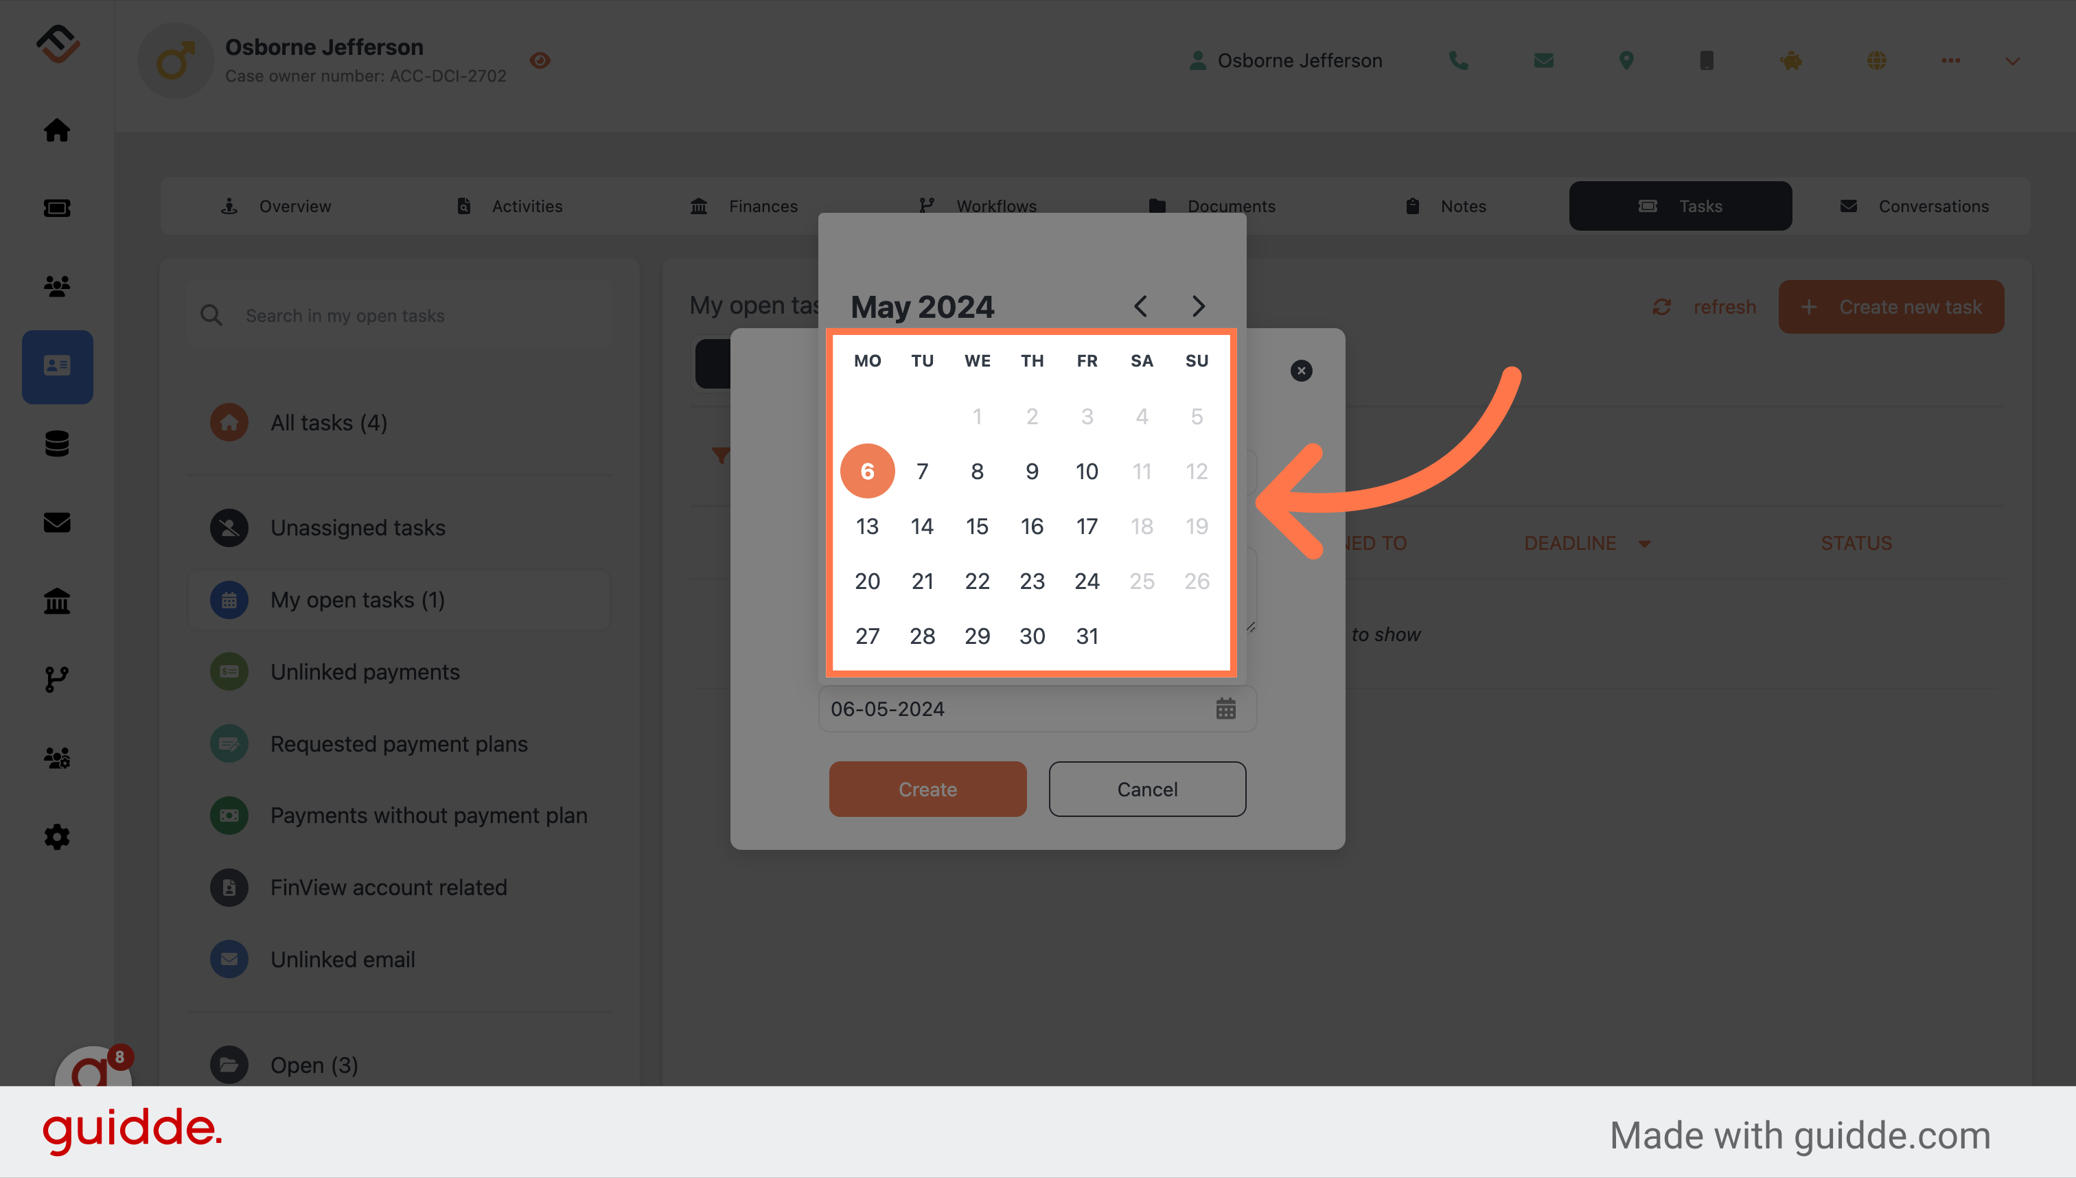
Task: Open the contacts/people icon panel
Action: pyautogui.click(x=57, y=284)
